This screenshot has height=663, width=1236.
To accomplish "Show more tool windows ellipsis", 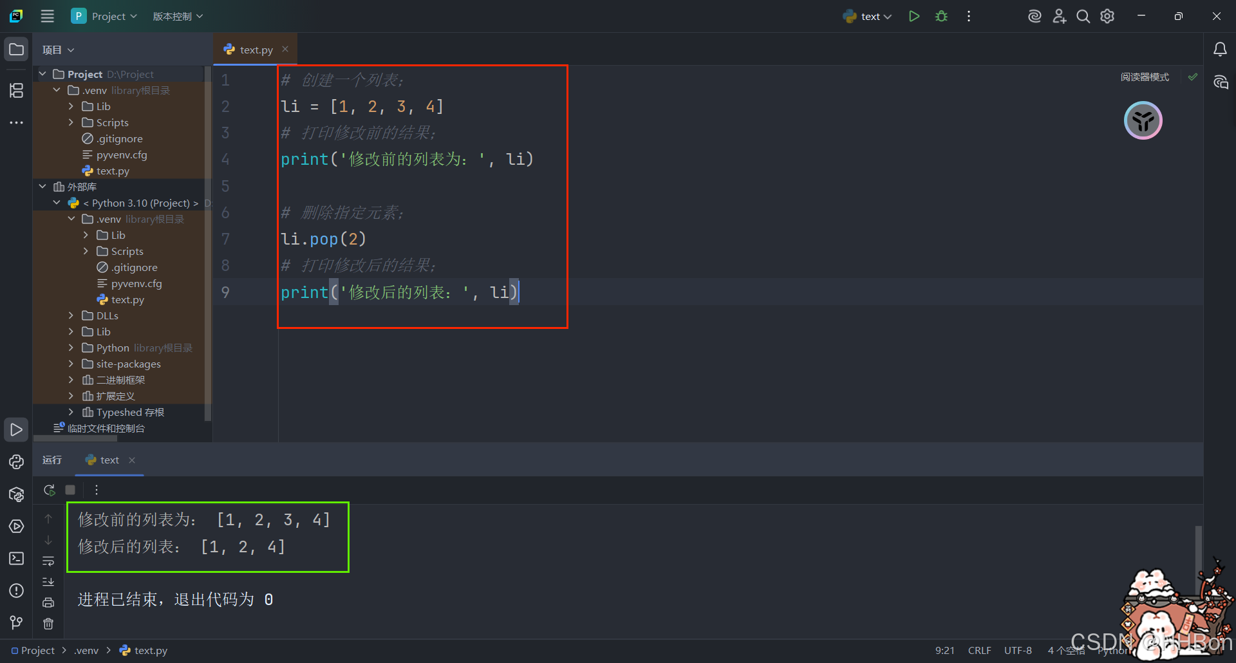I will 17,122.
